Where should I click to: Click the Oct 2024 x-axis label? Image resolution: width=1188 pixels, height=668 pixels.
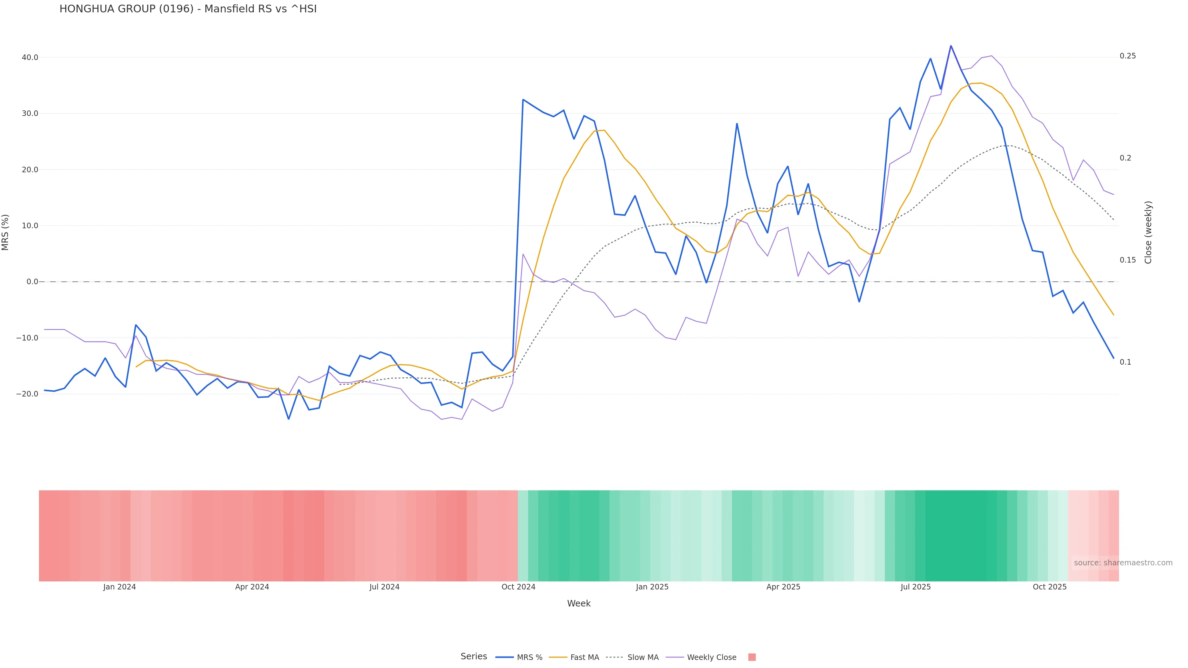coord(519,587)
